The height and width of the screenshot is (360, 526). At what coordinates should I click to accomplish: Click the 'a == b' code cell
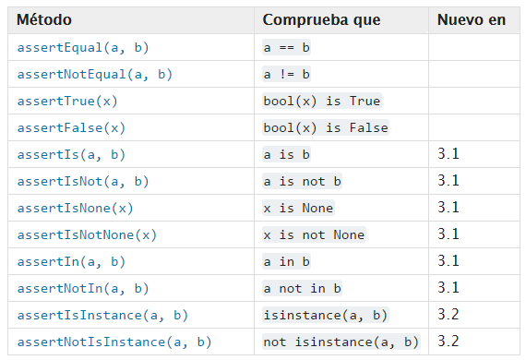tap(286, 48)
